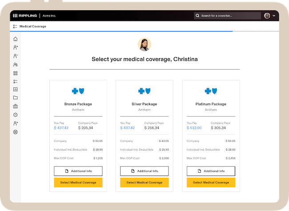Click the blue progress bar under header
Screen dimensions: 289x211
[x=121, y=31]
